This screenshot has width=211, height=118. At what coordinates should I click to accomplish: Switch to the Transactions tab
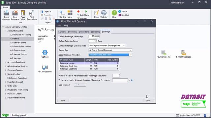coord(84,32)
